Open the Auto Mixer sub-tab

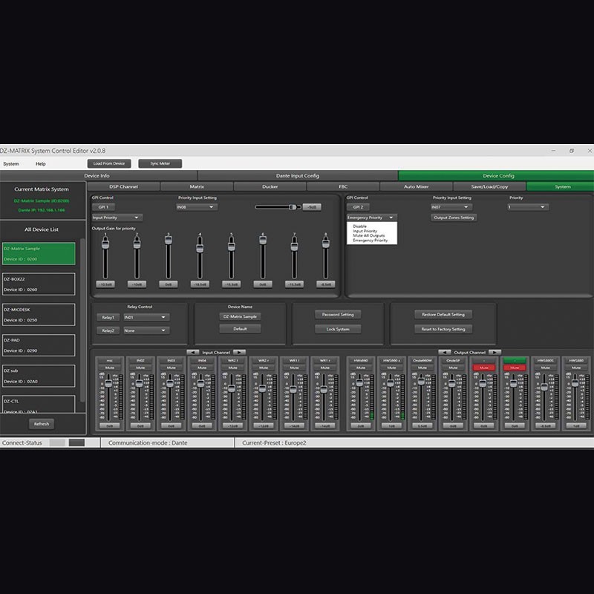pyautogui.click(x=416, y=187)
